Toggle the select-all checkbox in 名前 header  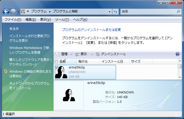(56, 61)
